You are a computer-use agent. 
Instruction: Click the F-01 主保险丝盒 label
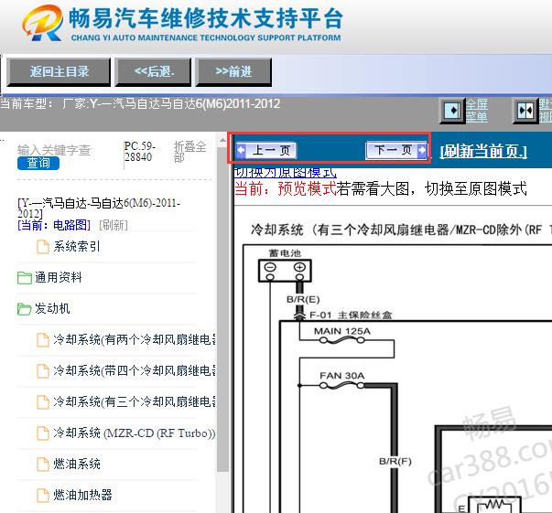[351, 315]
